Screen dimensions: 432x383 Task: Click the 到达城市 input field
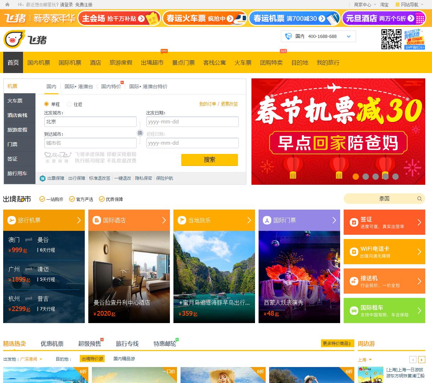click(90, 143)
